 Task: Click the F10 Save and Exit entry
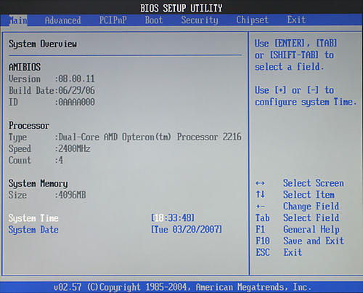coord(300,241)
